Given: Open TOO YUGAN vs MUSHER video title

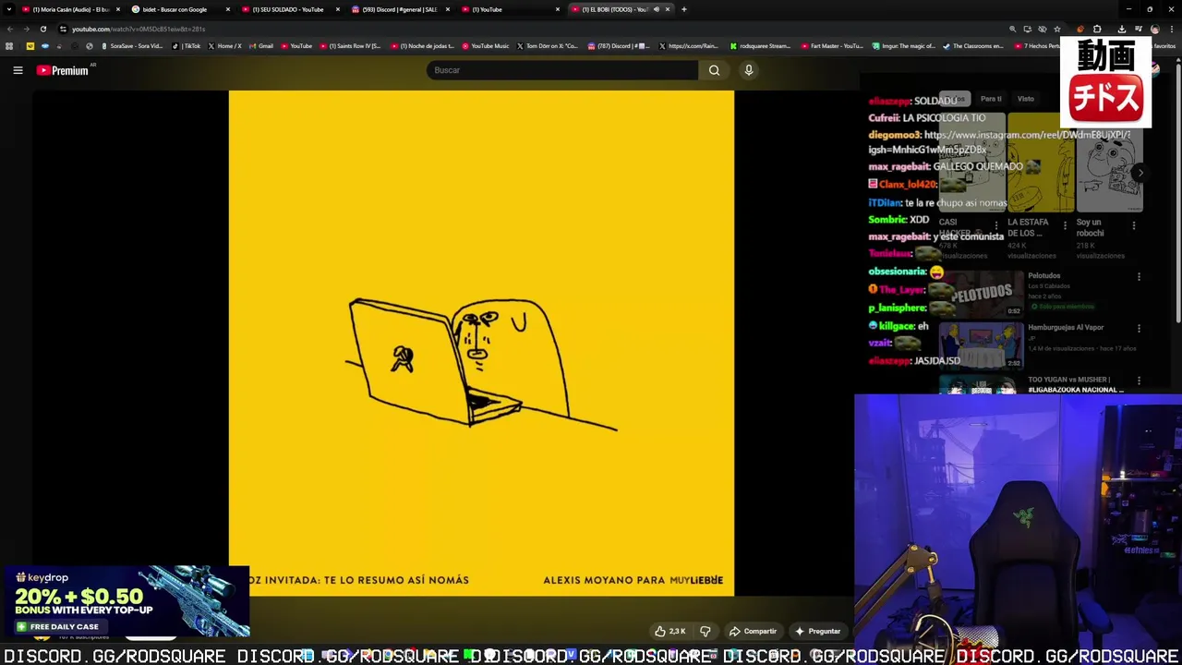Looking at the screenshot, I should coord(1076,384).
